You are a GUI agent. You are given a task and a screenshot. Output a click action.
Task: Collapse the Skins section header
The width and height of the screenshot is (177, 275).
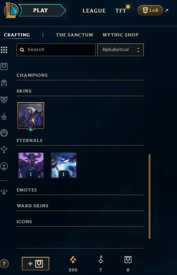(x=24, y=91)
